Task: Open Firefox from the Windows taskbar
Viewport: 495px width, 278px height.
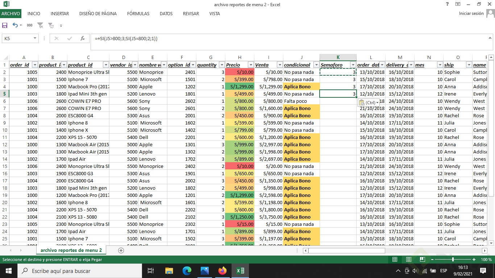Action: coord(222,271)
